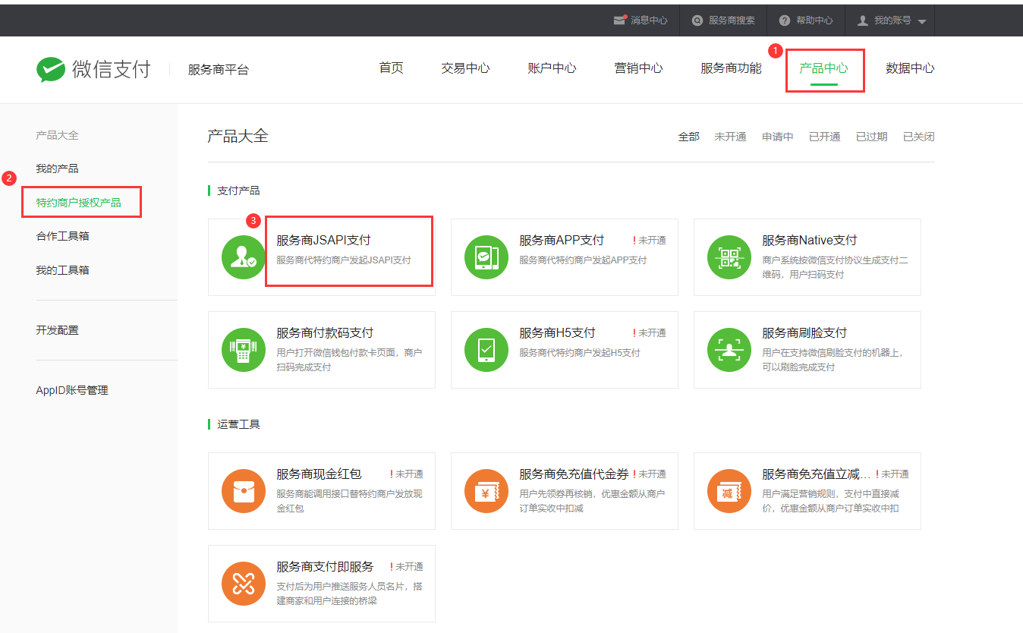Open the 服务商现金红包 product title
The width and height of the screenshot is (1023, 633).
coord(319,474)
